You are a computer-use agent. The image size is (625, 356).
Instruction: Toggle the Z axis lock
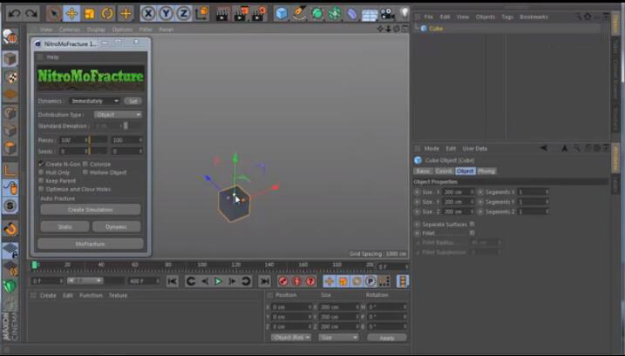183,14
